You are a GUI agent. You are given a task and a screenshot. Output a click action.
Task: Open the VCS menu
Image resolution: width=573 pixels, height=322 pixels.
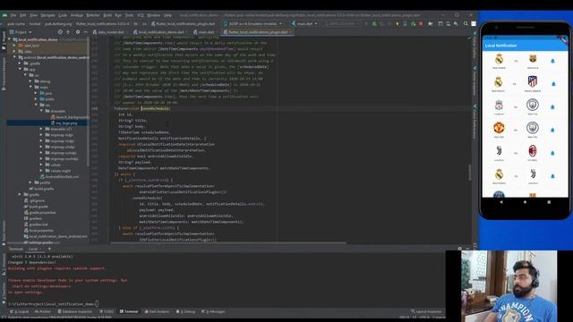pos(141,15)
